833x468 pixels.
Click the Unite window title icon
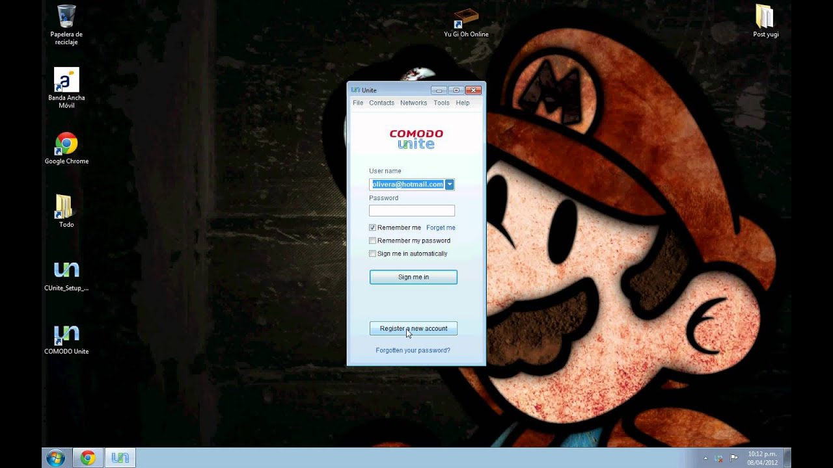355,90
